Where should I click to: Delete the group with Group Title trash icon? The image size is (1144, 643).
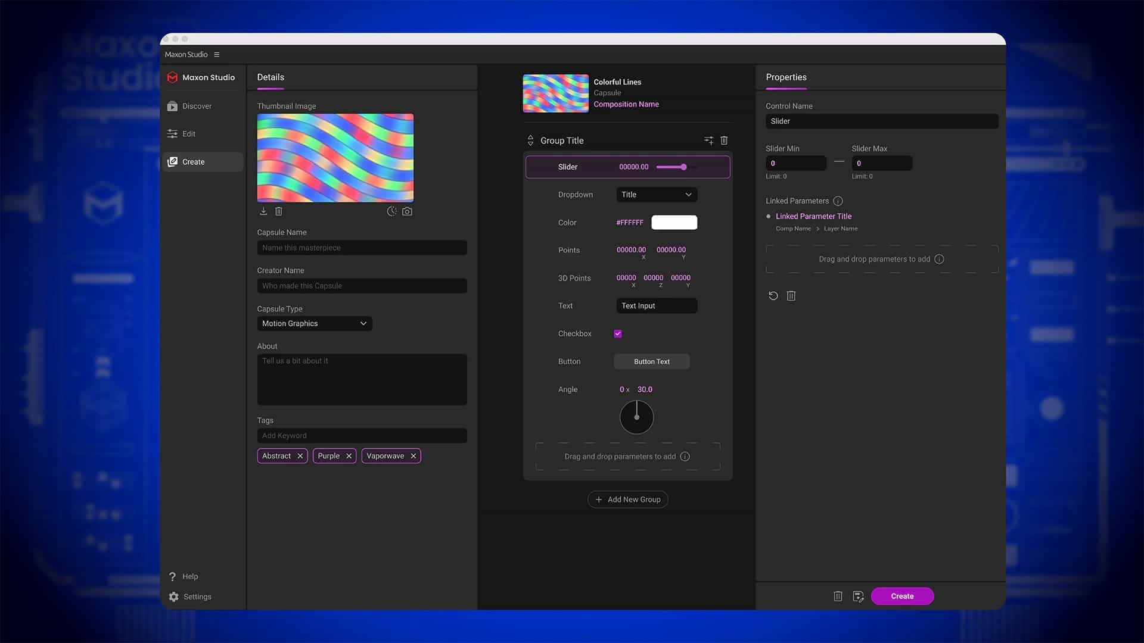[724, 141]
